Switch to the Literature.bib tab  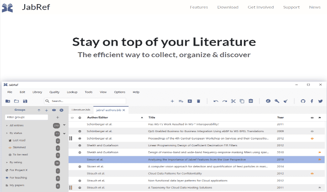pos(81,110)
